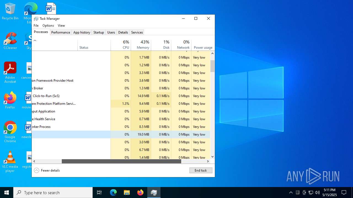This screenshot has width=353, height=198.
Task: Sort by Status column header
Action: 94,45
